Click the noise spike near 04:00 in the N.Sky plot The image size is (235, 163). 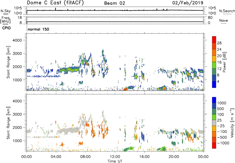(x=56, y=9)
